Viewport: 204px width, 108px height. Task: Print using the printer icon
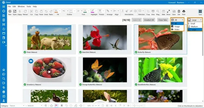(x=184, y=11)
